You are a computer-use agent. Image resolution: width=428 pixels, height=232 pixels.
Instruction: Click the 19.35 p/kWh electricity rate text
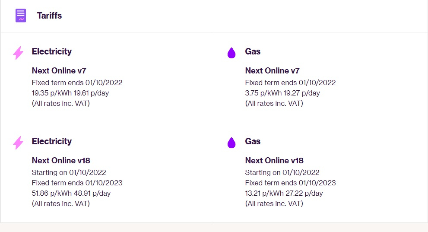[48, 93]
